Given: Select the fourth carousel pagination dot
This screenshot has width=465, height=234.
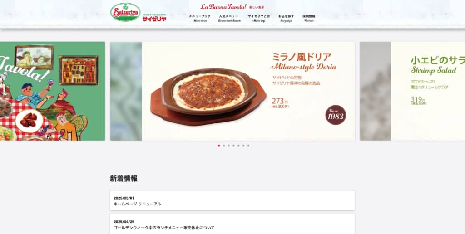Looking at the screenshot, I should [x=233, y=146].
